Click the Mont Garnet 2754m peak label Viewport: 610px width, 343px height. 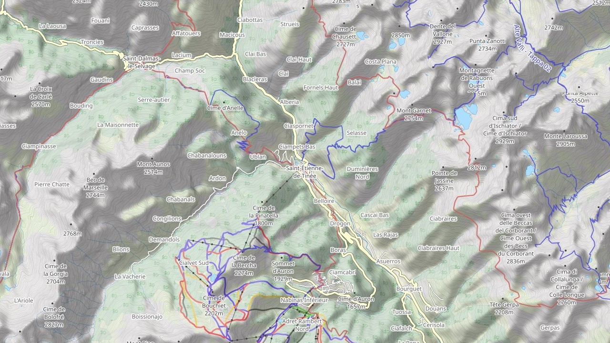click(x=414, y=114)
